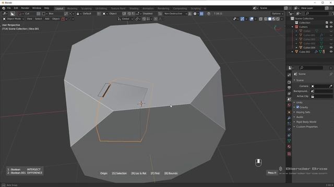Viewport: 334px width, 187px height.
Task: Open the Object surface dropdown
Action: [110, 14]
